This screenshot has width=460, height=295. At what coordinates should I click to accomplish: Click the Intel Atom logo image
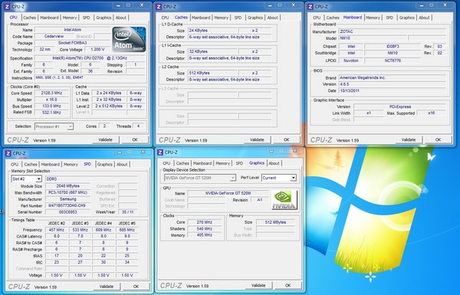[129, 40]
